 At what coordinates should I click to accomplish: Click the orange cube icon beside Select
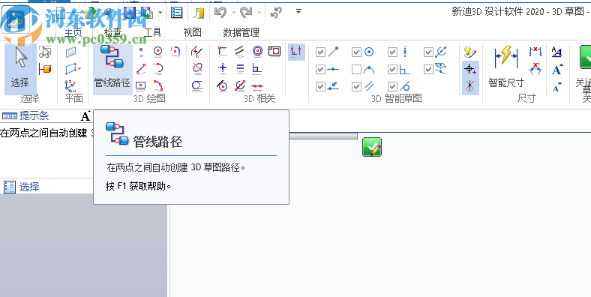[45, 69]
